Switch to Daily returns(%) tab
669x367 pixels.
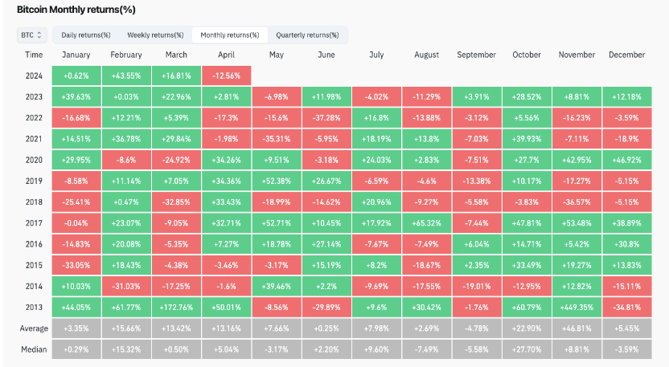(85, 35)
